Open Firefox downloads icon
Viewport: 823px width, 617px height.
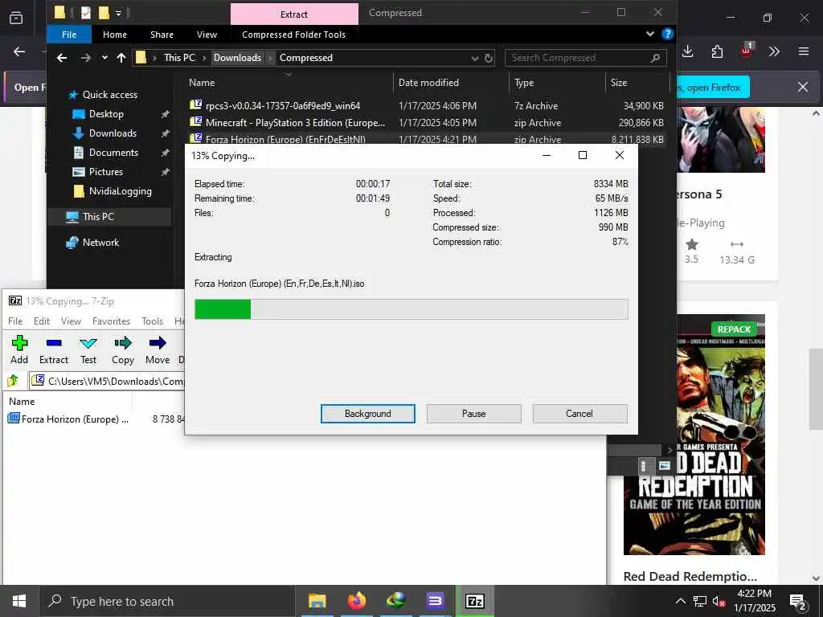688,51
